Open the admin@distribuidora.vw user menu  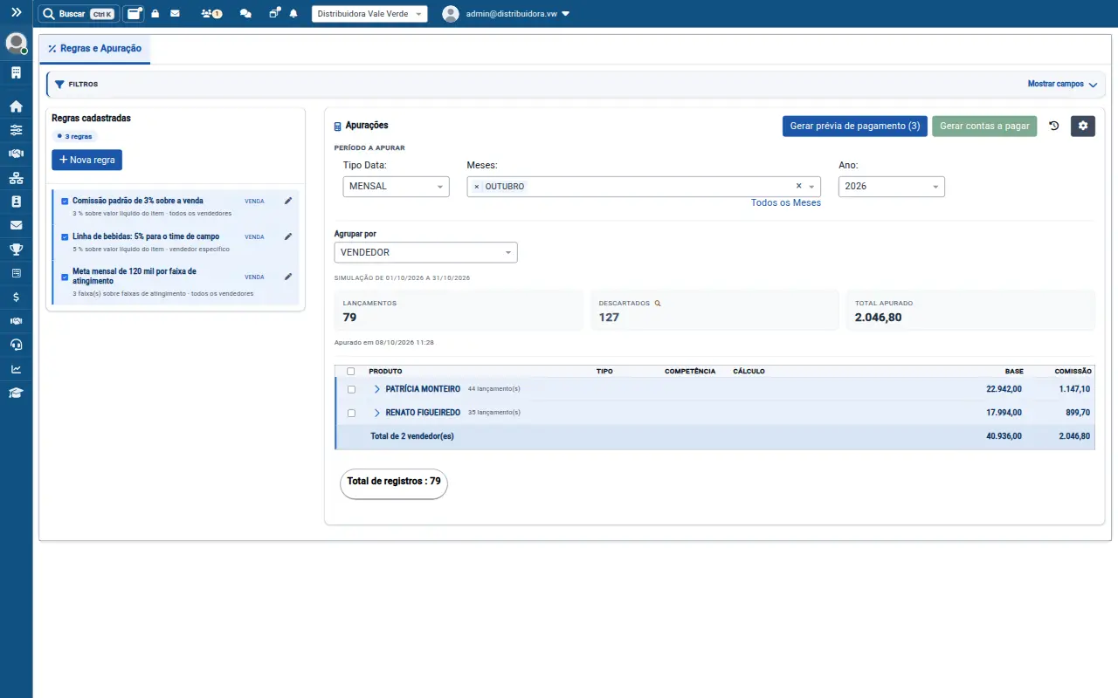(507, 14)
